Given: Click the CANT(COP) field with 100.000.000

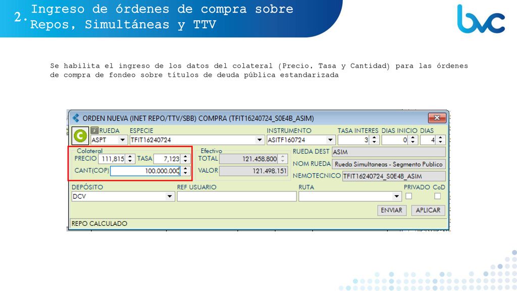Looking at the screenshot, I should tap(146, 171).
